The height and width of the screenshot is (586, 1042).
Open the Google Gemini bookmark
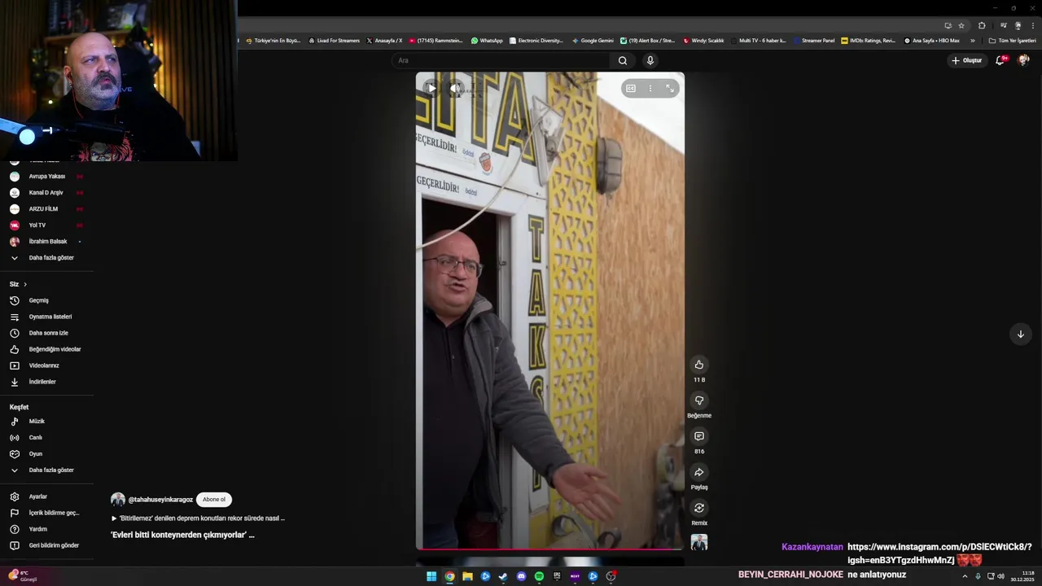[593, 40]
